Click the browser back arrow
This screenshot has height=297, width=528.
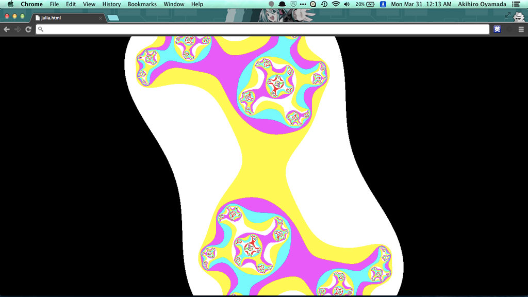tap(7, 29)
